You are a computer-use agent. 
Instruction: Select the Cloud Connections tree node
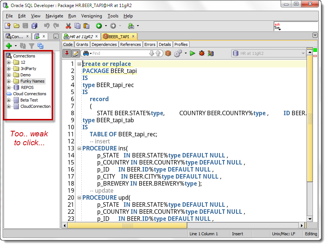pos(30,94)
